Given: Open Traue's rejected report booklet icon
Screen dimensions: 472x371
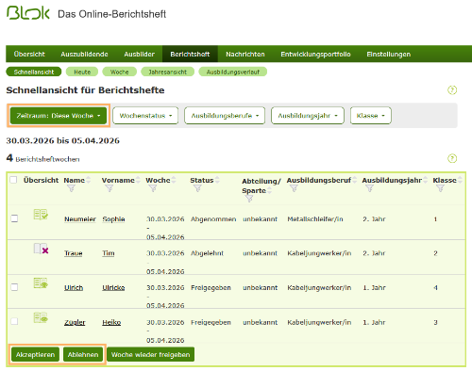Looking at the screenshot, I should (x=41, y=249).
